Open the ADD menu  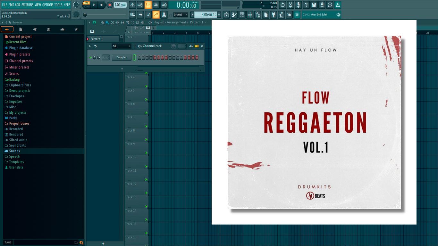pyautogui.click(x=18, y=5)
